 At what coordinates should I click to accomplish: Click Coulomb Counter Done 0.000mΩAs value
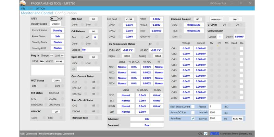coord(194,25)
